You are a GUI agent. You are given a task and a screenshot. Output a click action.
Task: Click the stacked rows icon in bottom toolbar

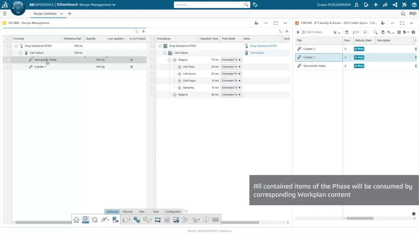coord(167,220)
